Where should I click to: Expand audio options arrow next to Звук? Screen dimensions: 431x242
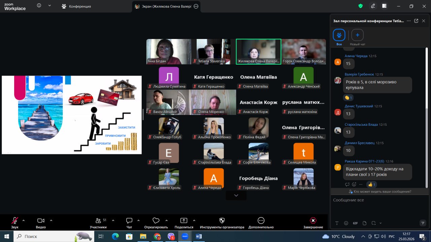pos(24,220)
